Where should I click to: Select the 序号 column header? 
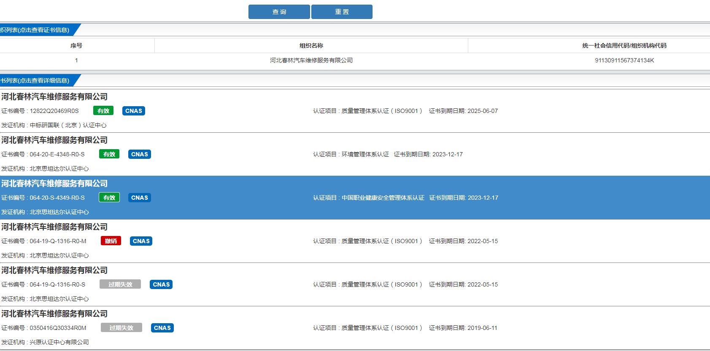click(x=76, y=46)
